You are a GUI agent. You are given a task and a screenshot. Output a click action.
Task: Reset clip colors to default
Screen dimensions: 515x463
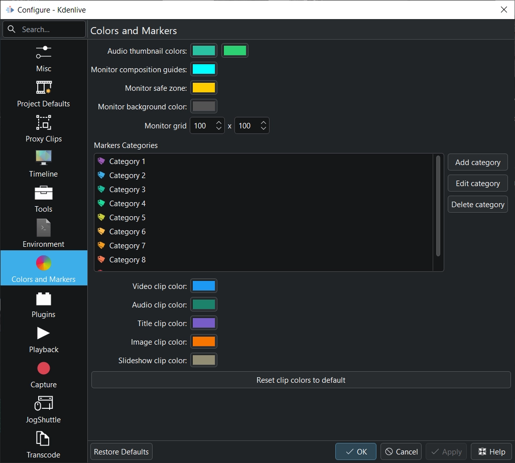pyautogui.click(x=301, y=380)
